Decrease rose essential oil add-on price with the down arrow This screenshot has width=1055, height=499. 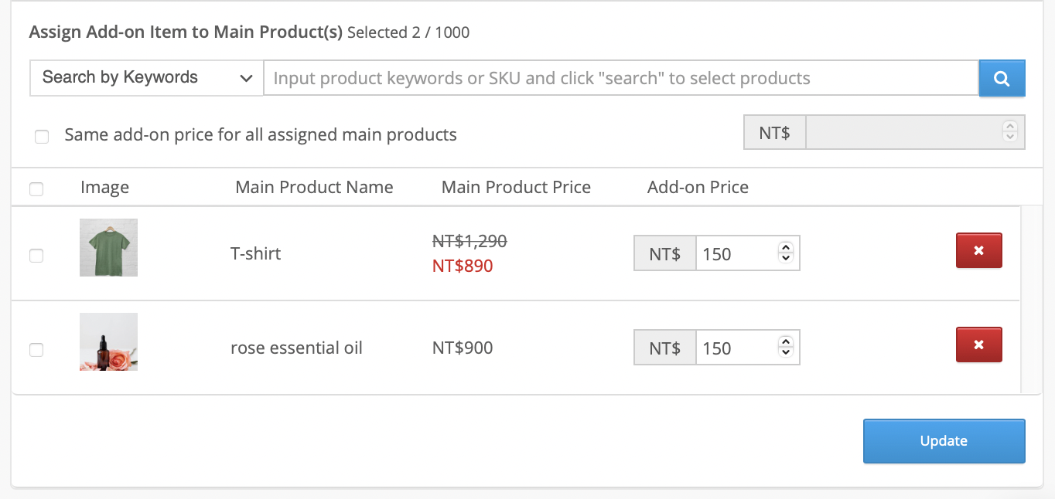(786, 352)
